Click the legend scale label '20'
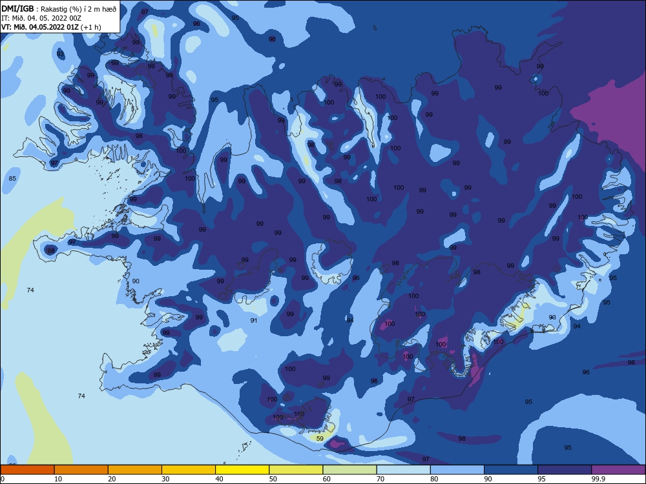Screen dimensions: 646x484 coord(112,479)
